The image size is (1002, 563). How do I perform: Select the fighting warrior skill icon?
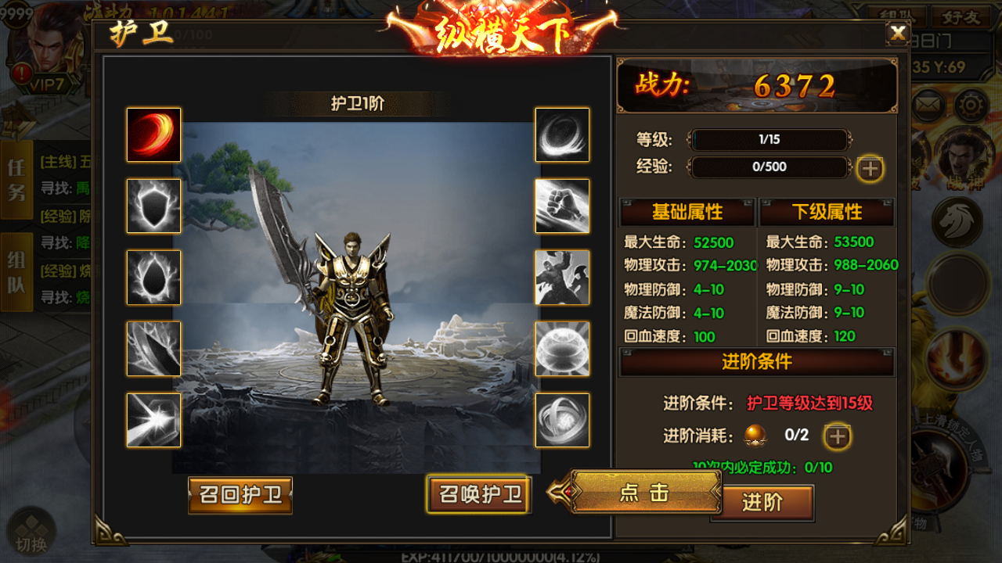coord(562,277)
